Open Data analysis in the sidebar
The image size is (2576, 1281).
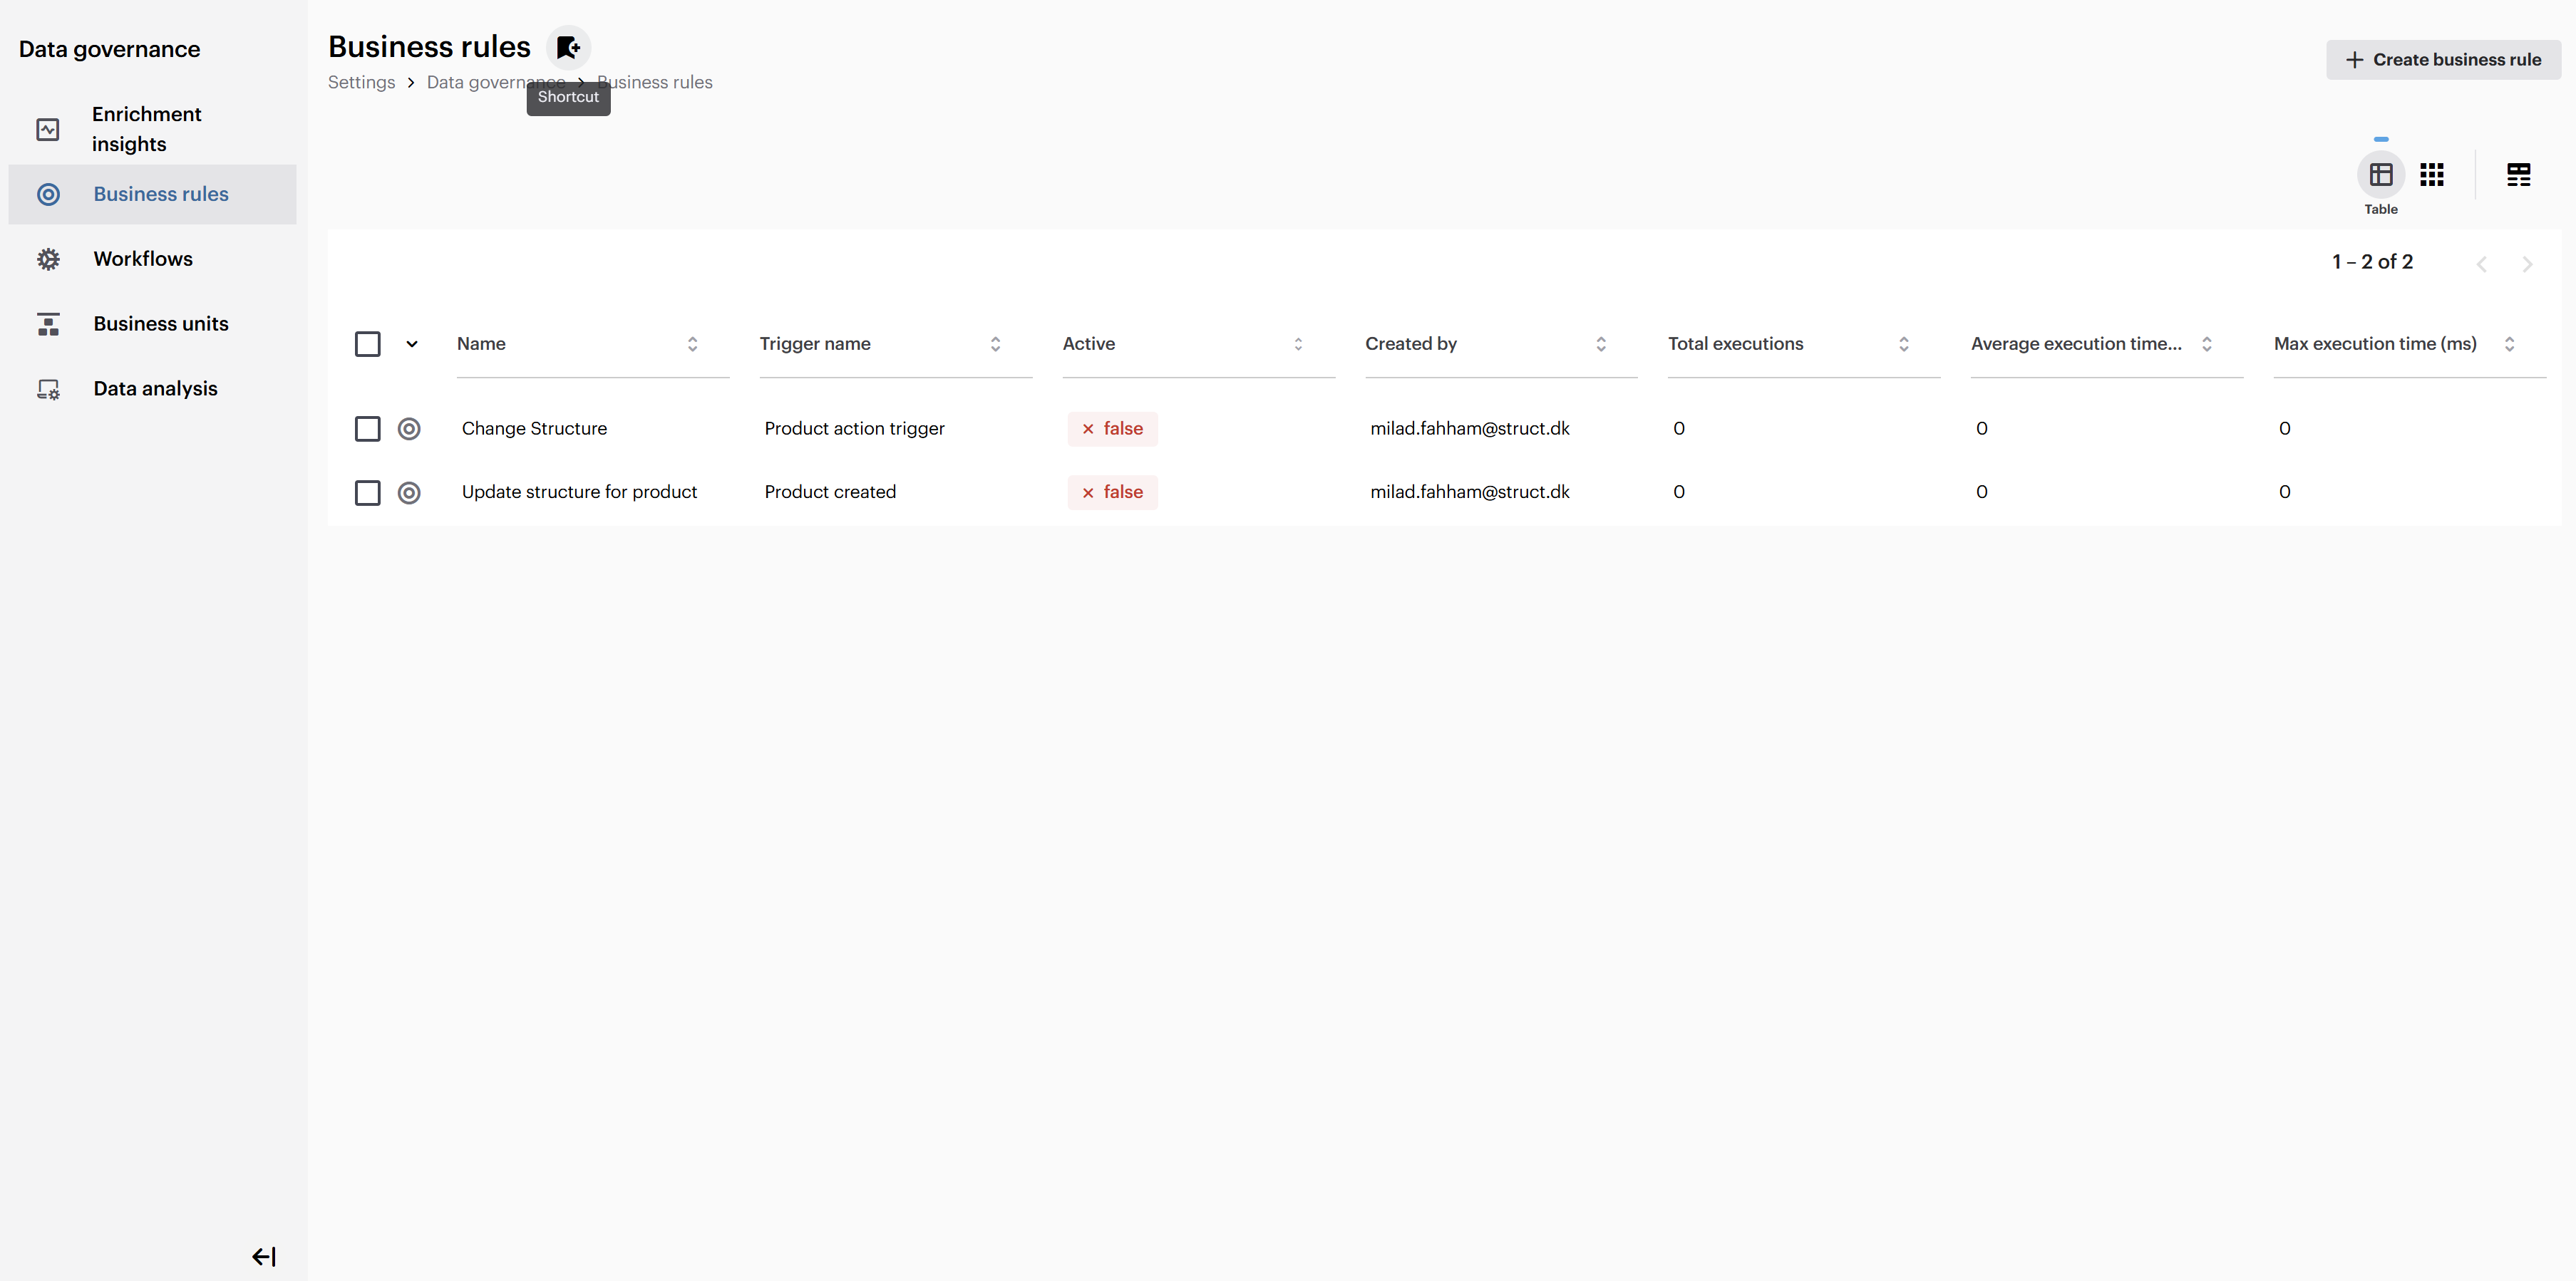click(155, 389)
